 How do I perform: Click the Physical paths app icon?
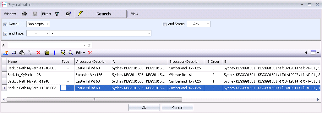click(4, 4)
